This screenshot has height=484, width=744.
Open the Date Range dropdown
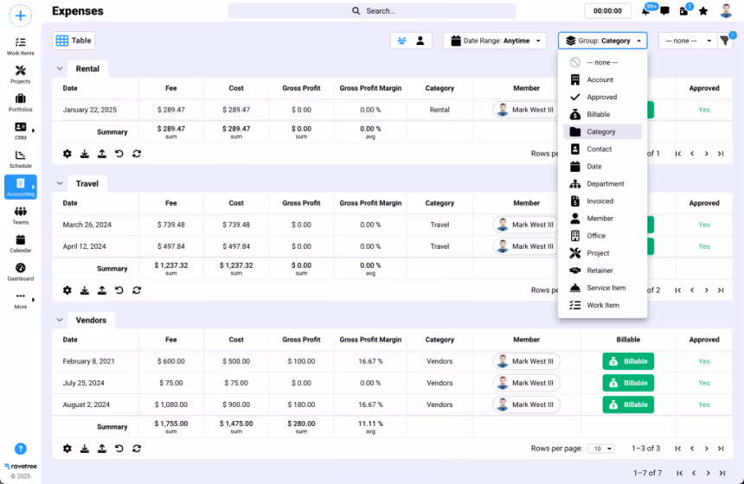point(495,41)
